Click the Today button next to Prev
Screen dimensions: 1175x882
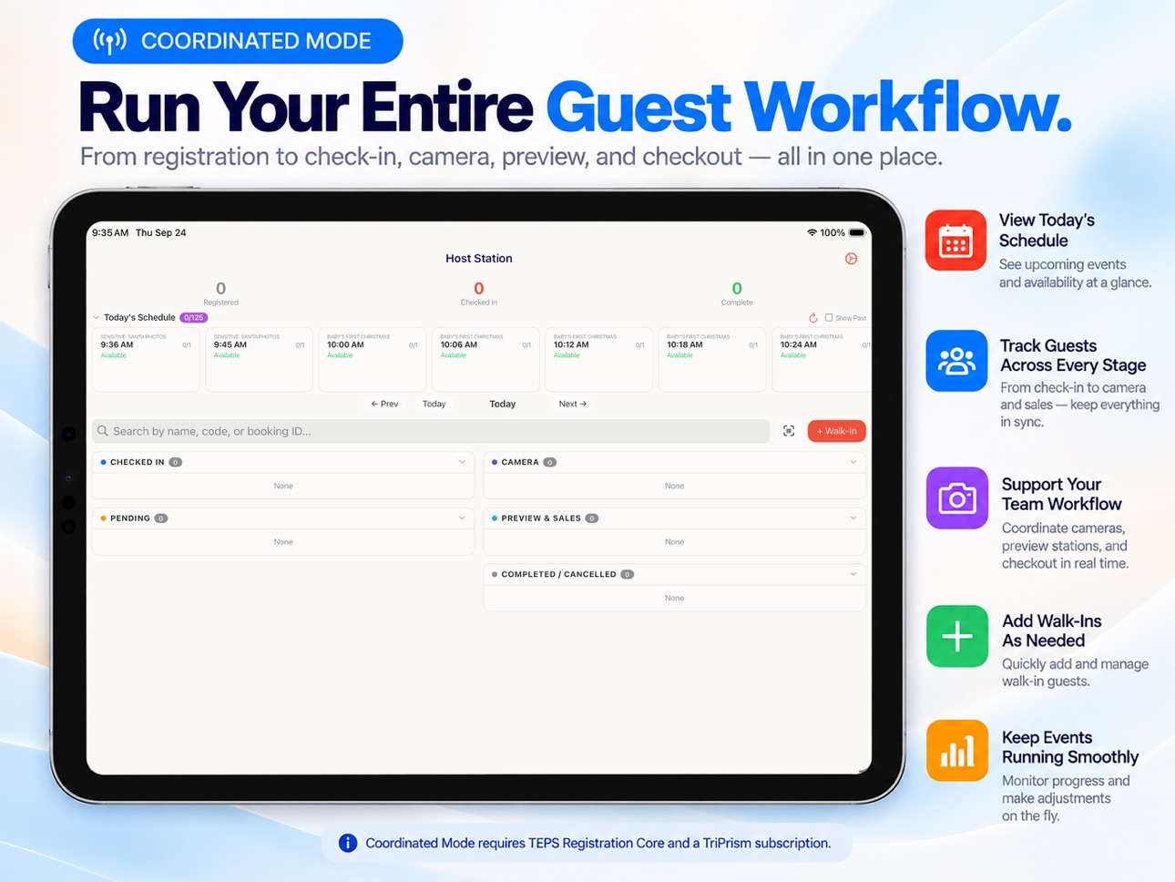[434, 404]
